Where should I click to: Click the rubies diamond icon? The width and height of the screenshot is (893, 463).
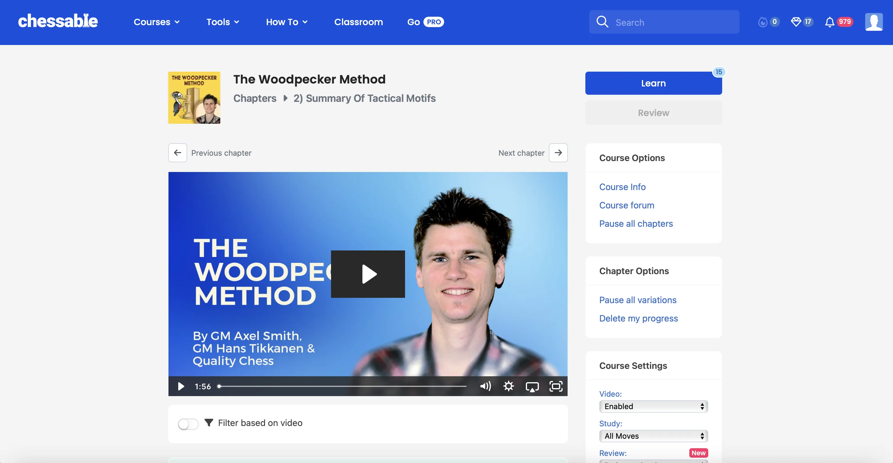point(796,22)
